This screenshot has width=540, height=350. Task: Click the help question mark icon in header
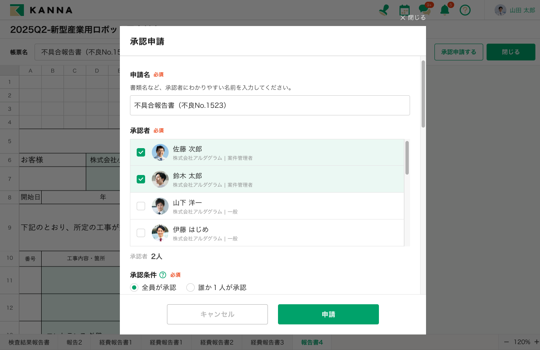tap(465, 10)
